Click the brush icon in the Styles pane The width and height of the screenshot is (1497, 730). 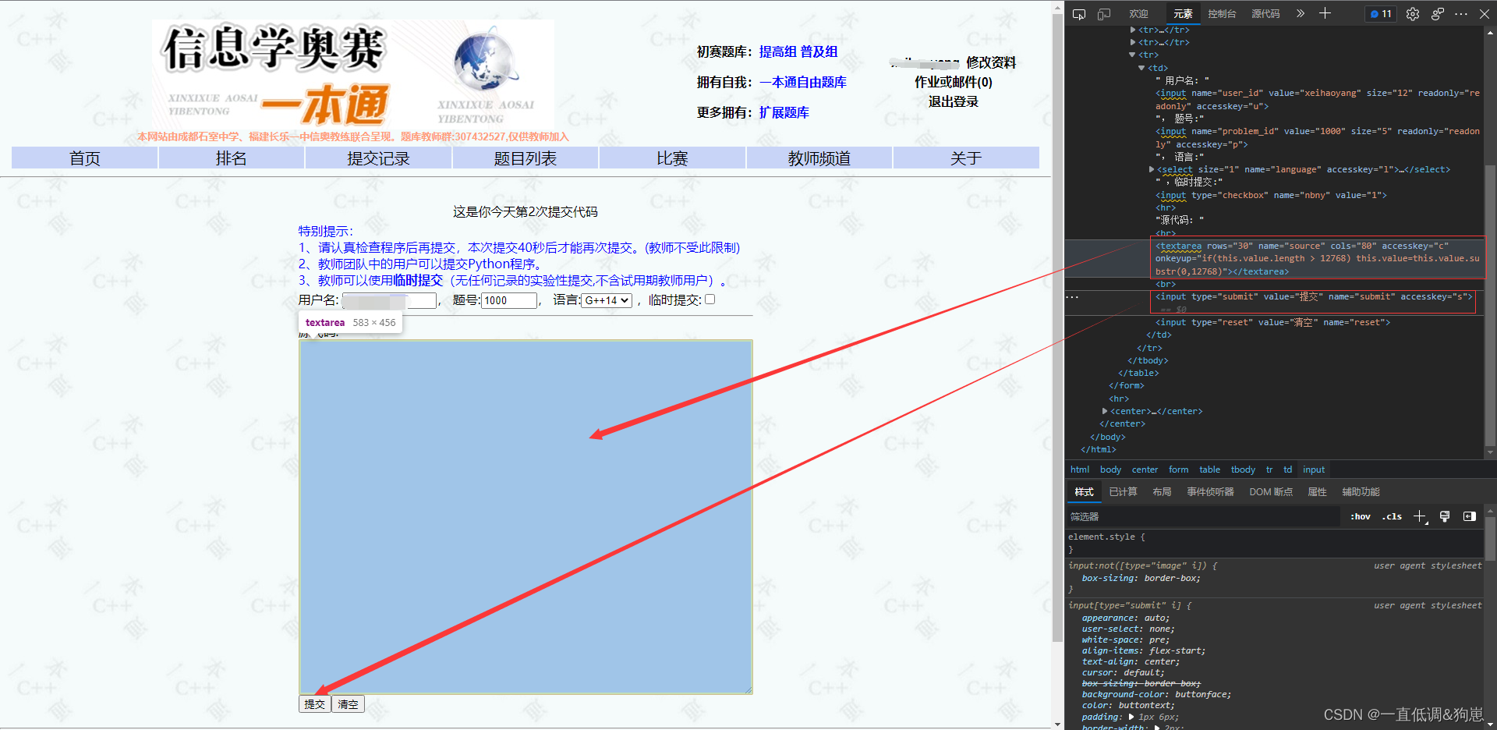click(x=1445, y=516)
